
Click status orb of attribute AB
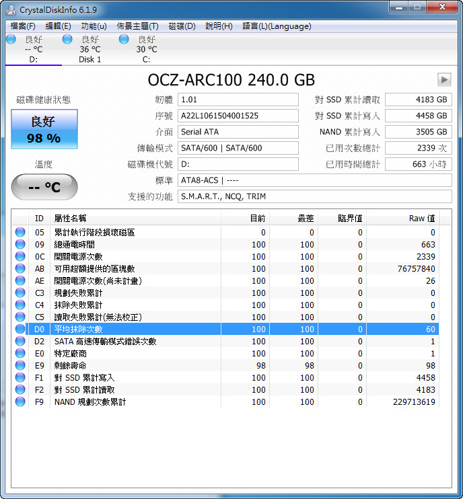(20, 268)
